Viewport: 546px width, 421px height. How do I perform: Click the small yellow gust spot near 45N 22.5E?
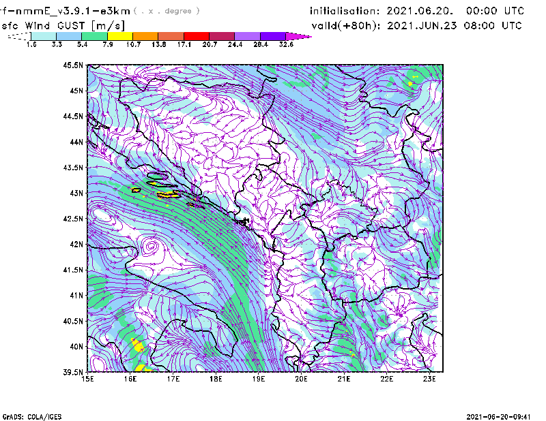click(x=410, y=84)
